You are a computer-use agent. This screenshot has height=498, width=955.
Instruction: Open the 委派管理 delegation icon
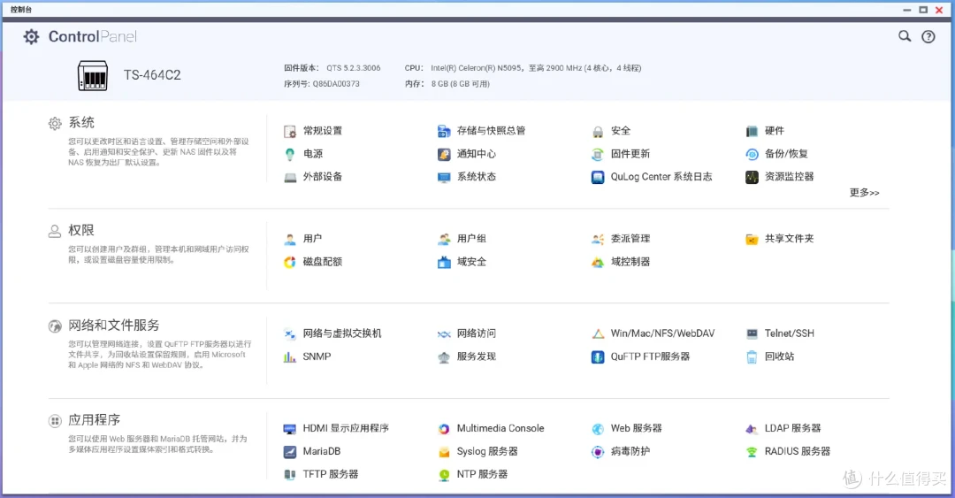598,239
